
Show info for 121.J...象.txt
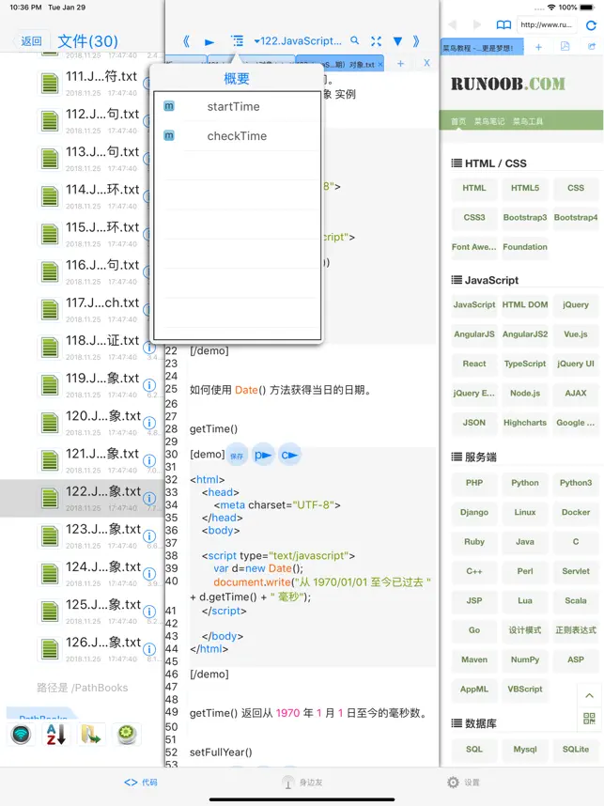(149, 460)
